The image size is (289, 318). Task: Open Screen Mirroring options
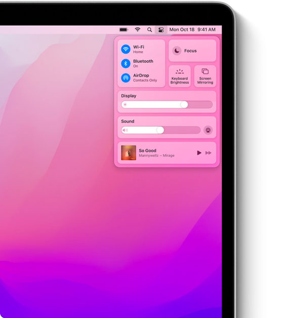tap(205, 76)
